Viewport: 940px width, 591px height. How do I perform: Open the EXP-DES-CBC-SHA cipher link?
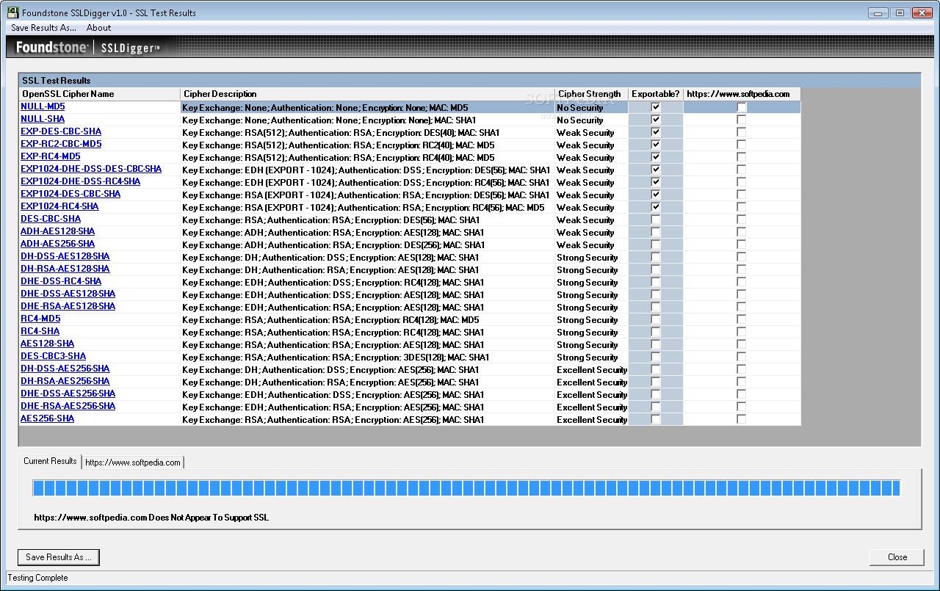pyautogui.click(x=61, y=131)
